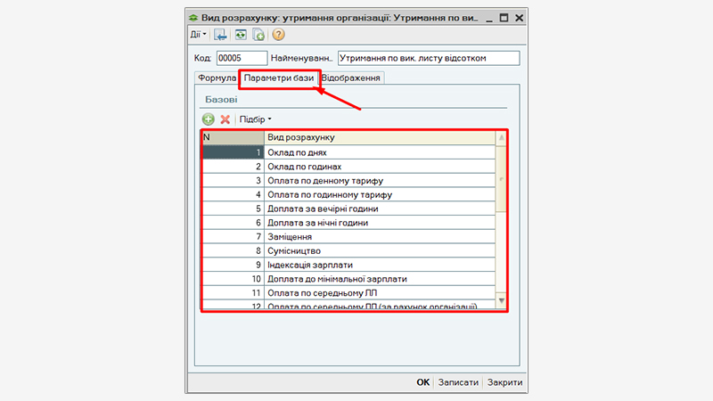Click the copy-document icon in the toolbar
The width and height of the screenshot is (713, 401).
coord(258,35)
